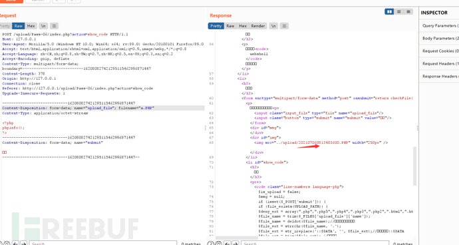Toggle \n display in the Response panel
Image resolution: width=459 pixels, height=245 pixels.
point(273,26)
